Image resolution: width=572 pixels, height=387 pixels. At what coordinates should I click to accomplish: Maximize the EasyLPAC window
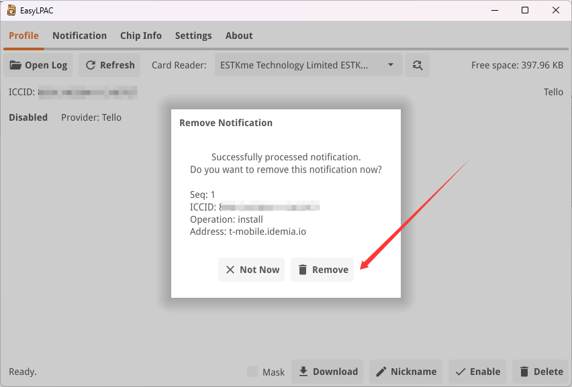[525, 10]
